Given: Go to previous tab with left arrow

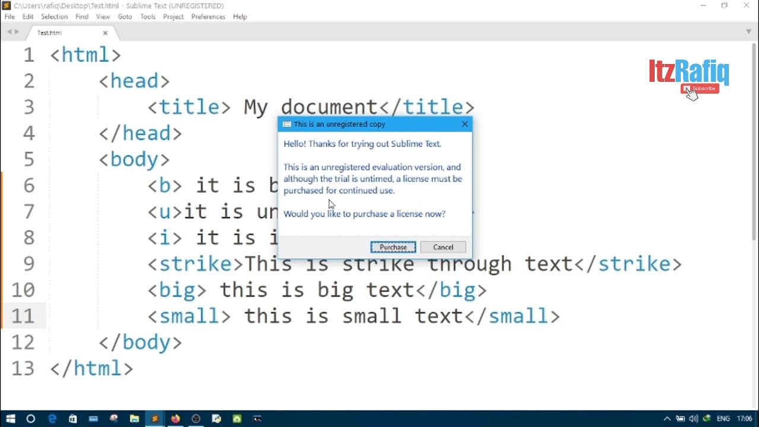Looking at the screenshot, I should point(9,32).
